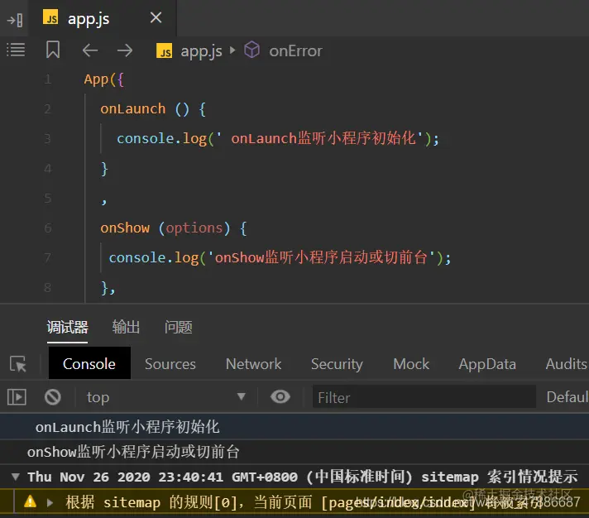Click app.js in the breadcrumb path
589x518 pixels.
click(x=201, y=51)
